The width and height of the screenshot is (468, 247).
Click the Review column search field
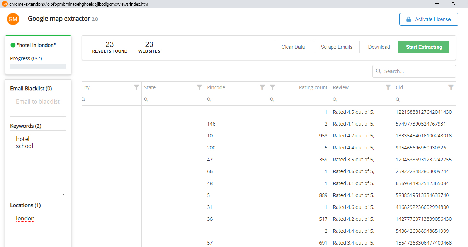click(361, 99)
